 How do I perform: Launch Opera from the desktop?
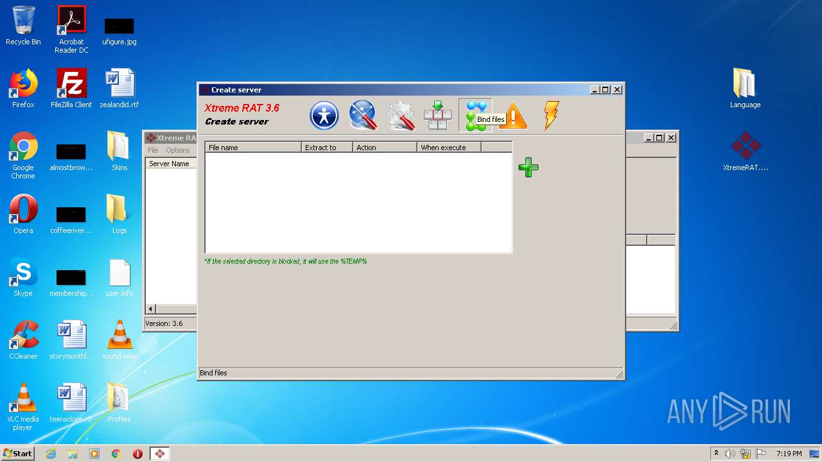pos(23,214)
